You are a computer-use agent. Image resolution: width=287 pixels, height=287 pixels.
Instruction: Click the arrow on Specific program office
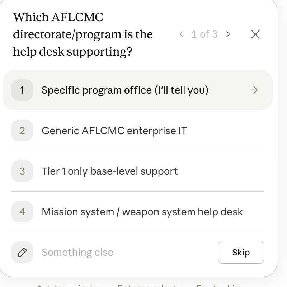point(254,90)
